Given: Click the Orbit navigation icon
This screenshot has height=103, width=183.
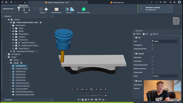Looking at the screenshot, I should 79,100.
